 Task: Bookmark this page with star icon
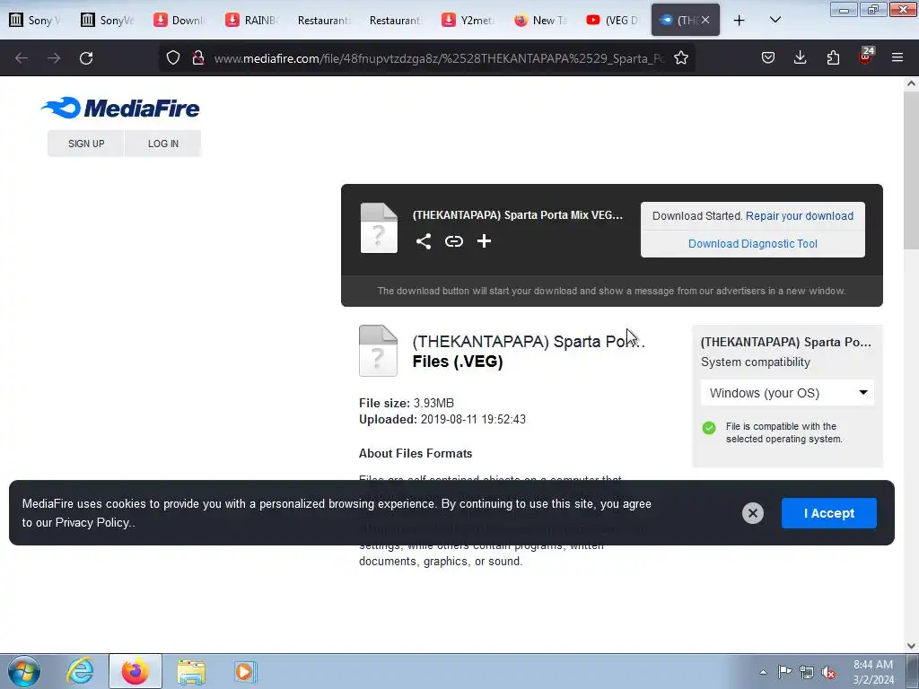click(681, 58)
